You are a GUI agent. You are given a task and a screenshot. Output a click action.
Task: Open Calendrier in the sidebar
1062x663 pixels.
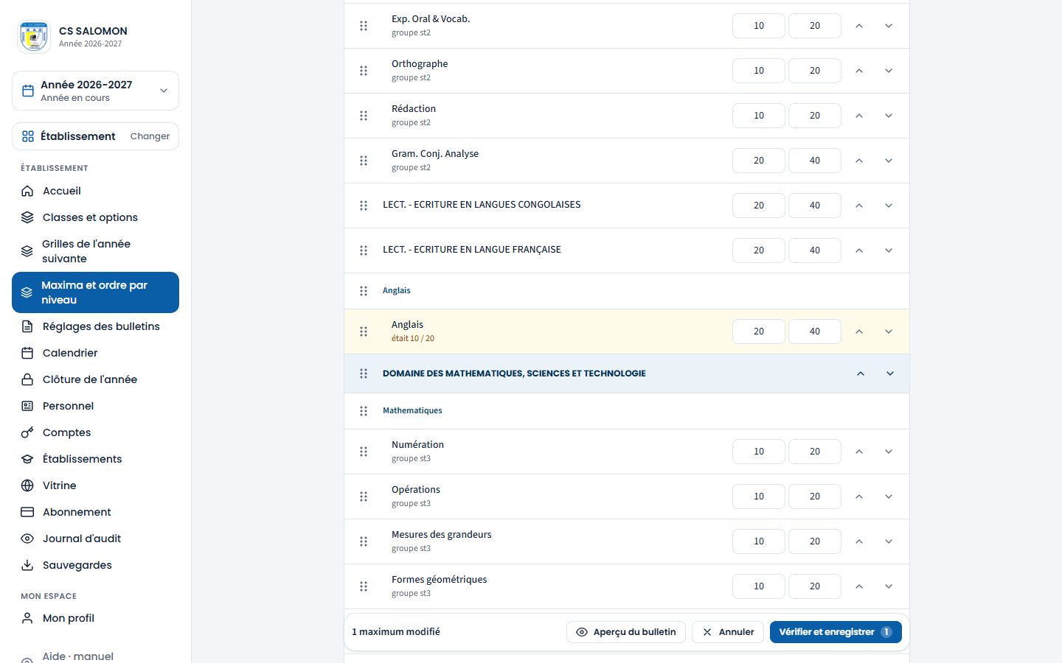pos(95,353)
